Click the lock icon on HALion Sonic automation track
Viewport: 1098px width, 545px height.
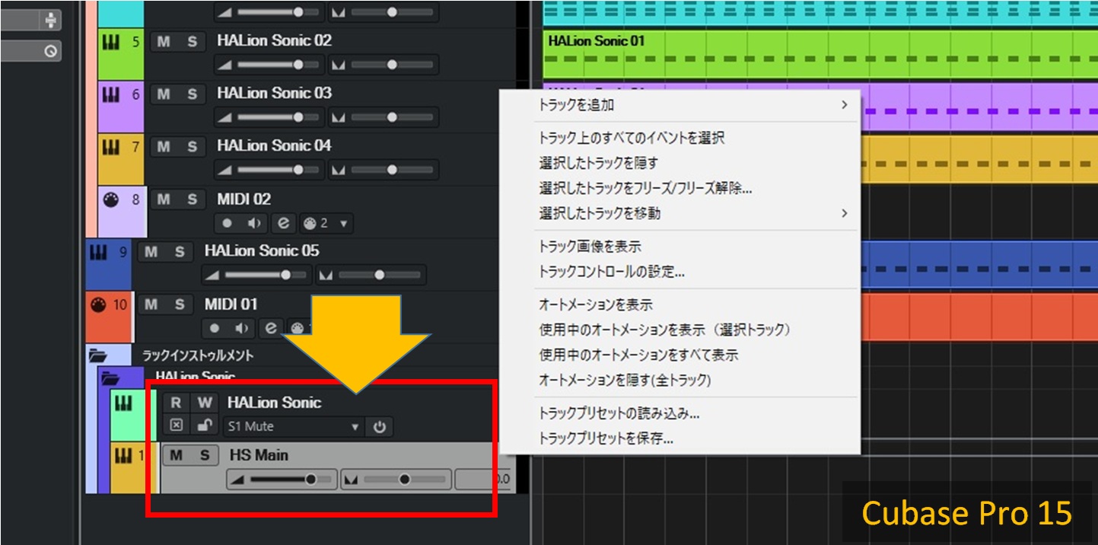(x=204, y=426)
